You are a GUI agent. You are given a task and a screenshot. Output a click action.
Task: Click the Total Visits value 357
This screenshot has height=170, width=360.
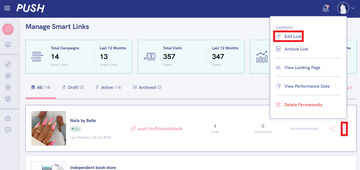point(169,57)
